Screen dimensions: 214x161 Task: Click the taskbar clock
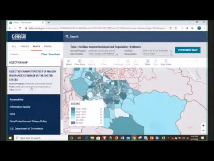point(194,138)
